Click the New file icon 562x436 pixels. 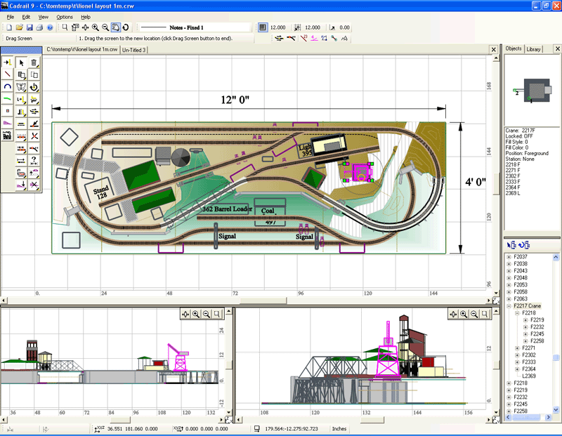coord(9,27)
